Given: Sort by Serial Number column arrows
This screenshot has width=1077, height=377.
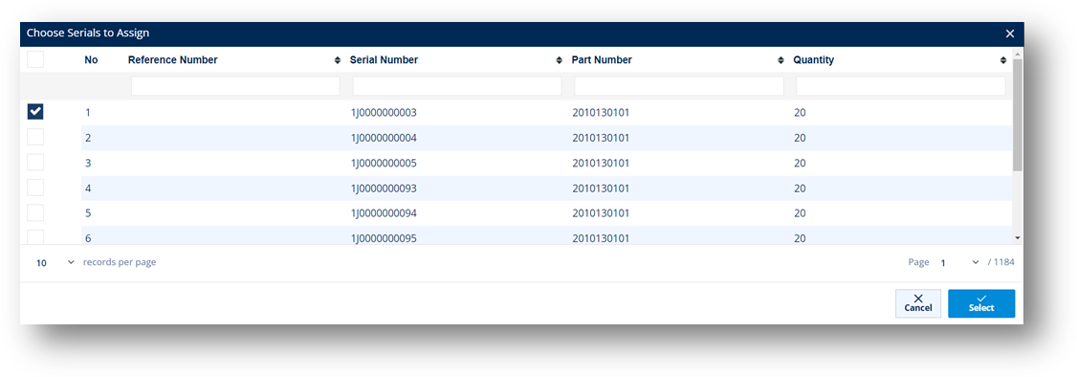Looking at the screenshot, I should coord(560,60).
